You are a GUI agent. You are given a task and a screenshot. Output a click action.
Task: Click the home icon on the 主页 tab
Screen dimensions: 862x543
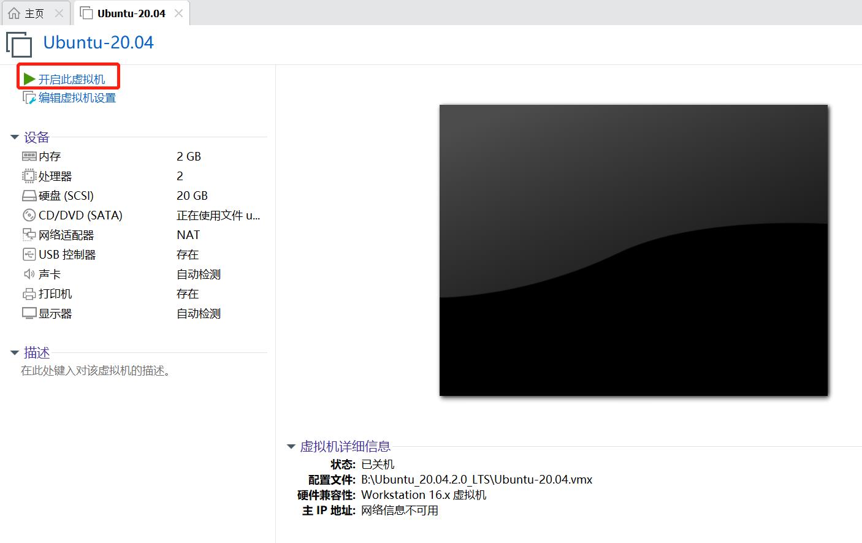click(x=14, y=13)
